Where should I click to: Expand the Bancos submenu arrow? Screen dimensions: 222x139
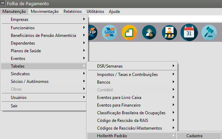point(173,82)
